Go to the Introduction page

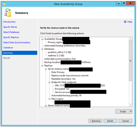(x=9, y=22)
